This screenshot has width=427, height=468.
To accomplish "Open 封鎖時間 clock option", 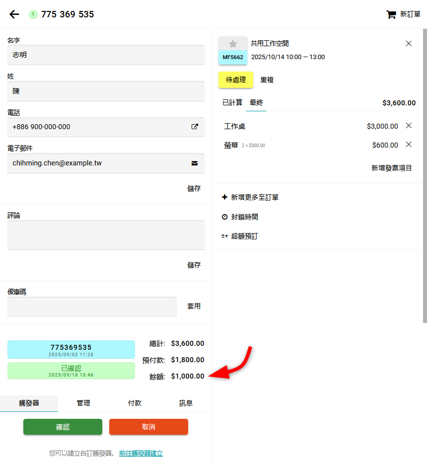I will 240,217.
